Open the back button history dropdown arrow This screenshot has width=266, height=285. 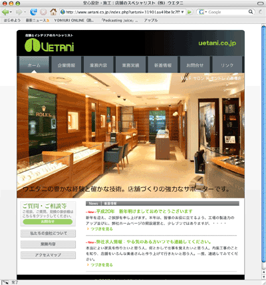(x=11, y=12)
